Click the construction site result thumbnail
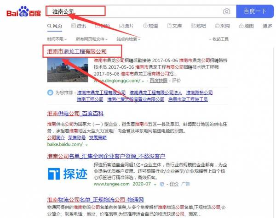 [x=68, y=70]
